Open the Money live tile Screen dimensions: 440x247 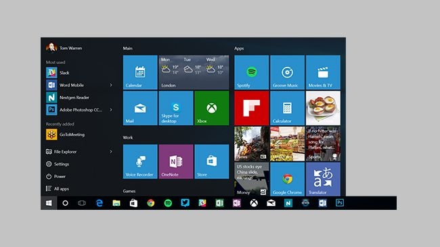click(x=251, y=179)
